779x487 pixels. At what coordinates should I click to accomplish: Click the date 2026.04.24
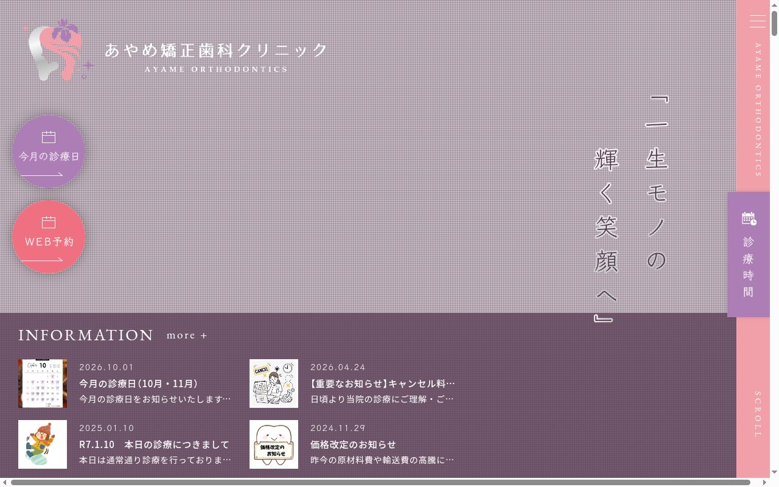[x=338, y=367]
